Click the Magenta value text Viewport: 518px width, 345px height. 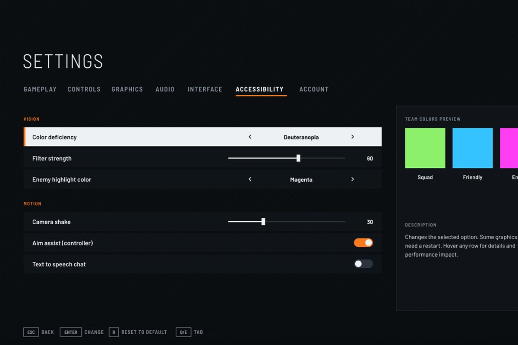pos(301,179)
